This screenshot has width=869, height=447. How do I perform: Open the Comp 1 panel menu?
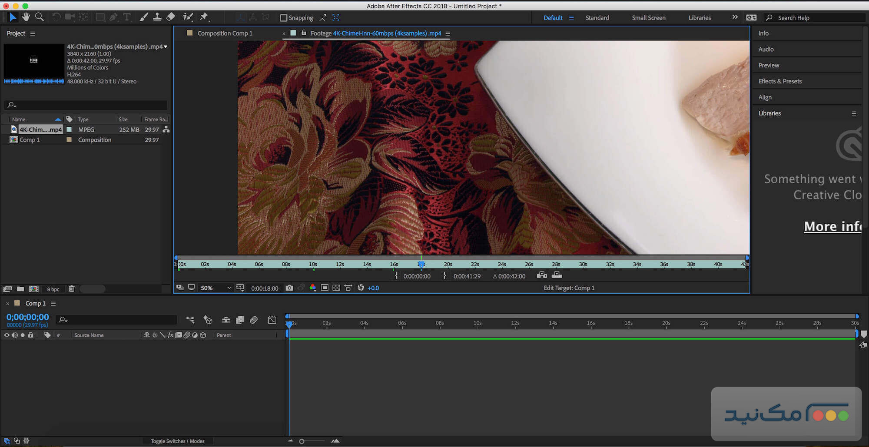[x=53, y=303]
